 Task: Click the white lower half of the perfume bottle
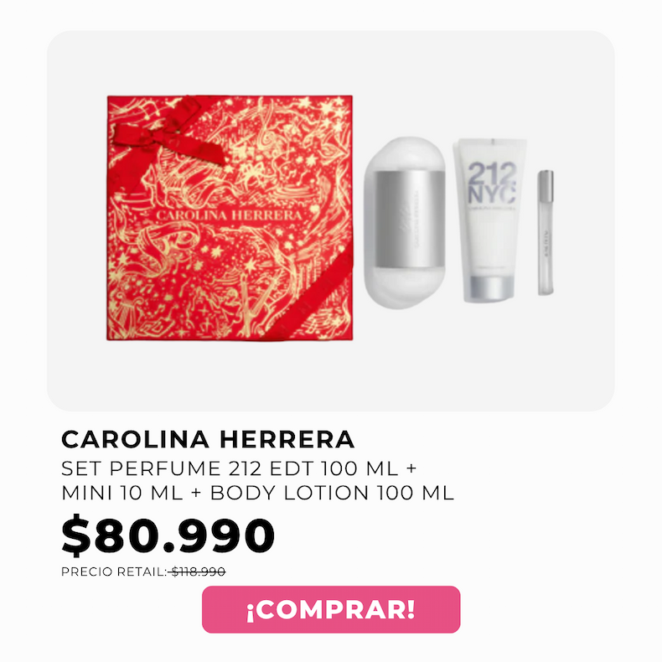coord(405,287)
